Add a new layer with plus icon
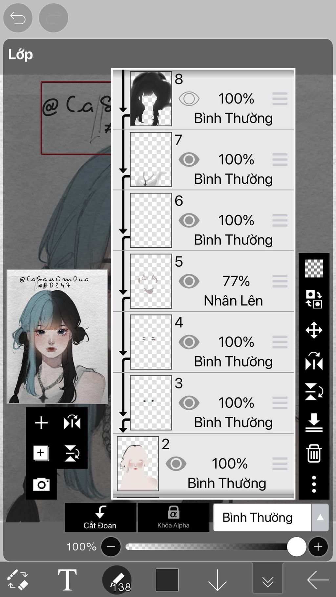This screenshot has width=336, height=597. 41,422
